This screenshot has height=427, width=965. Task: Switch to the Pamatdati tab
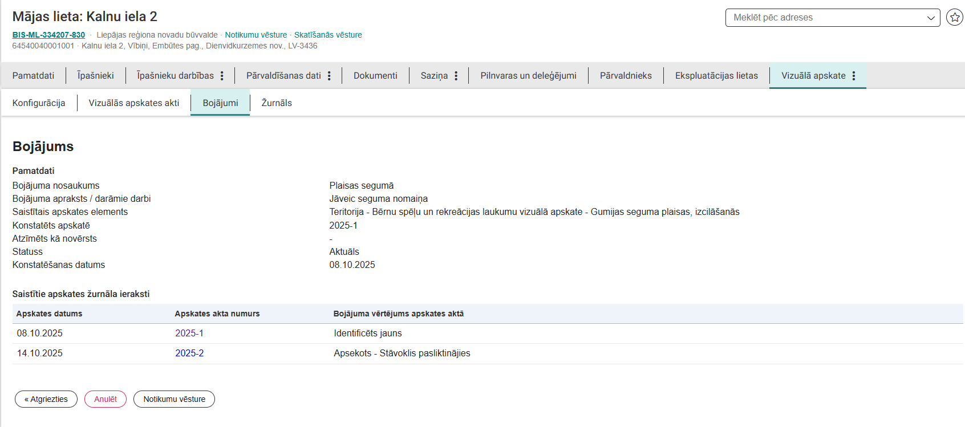[x=33, y=76]
